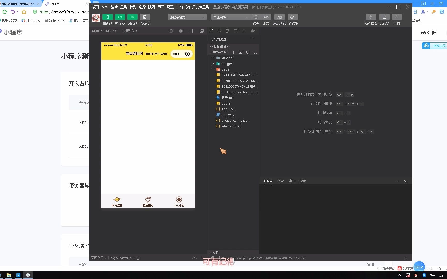The height and width of the screenshot is (279, 447).
Task: Open the 工具 menu
Action: click(x=123, y=7)
